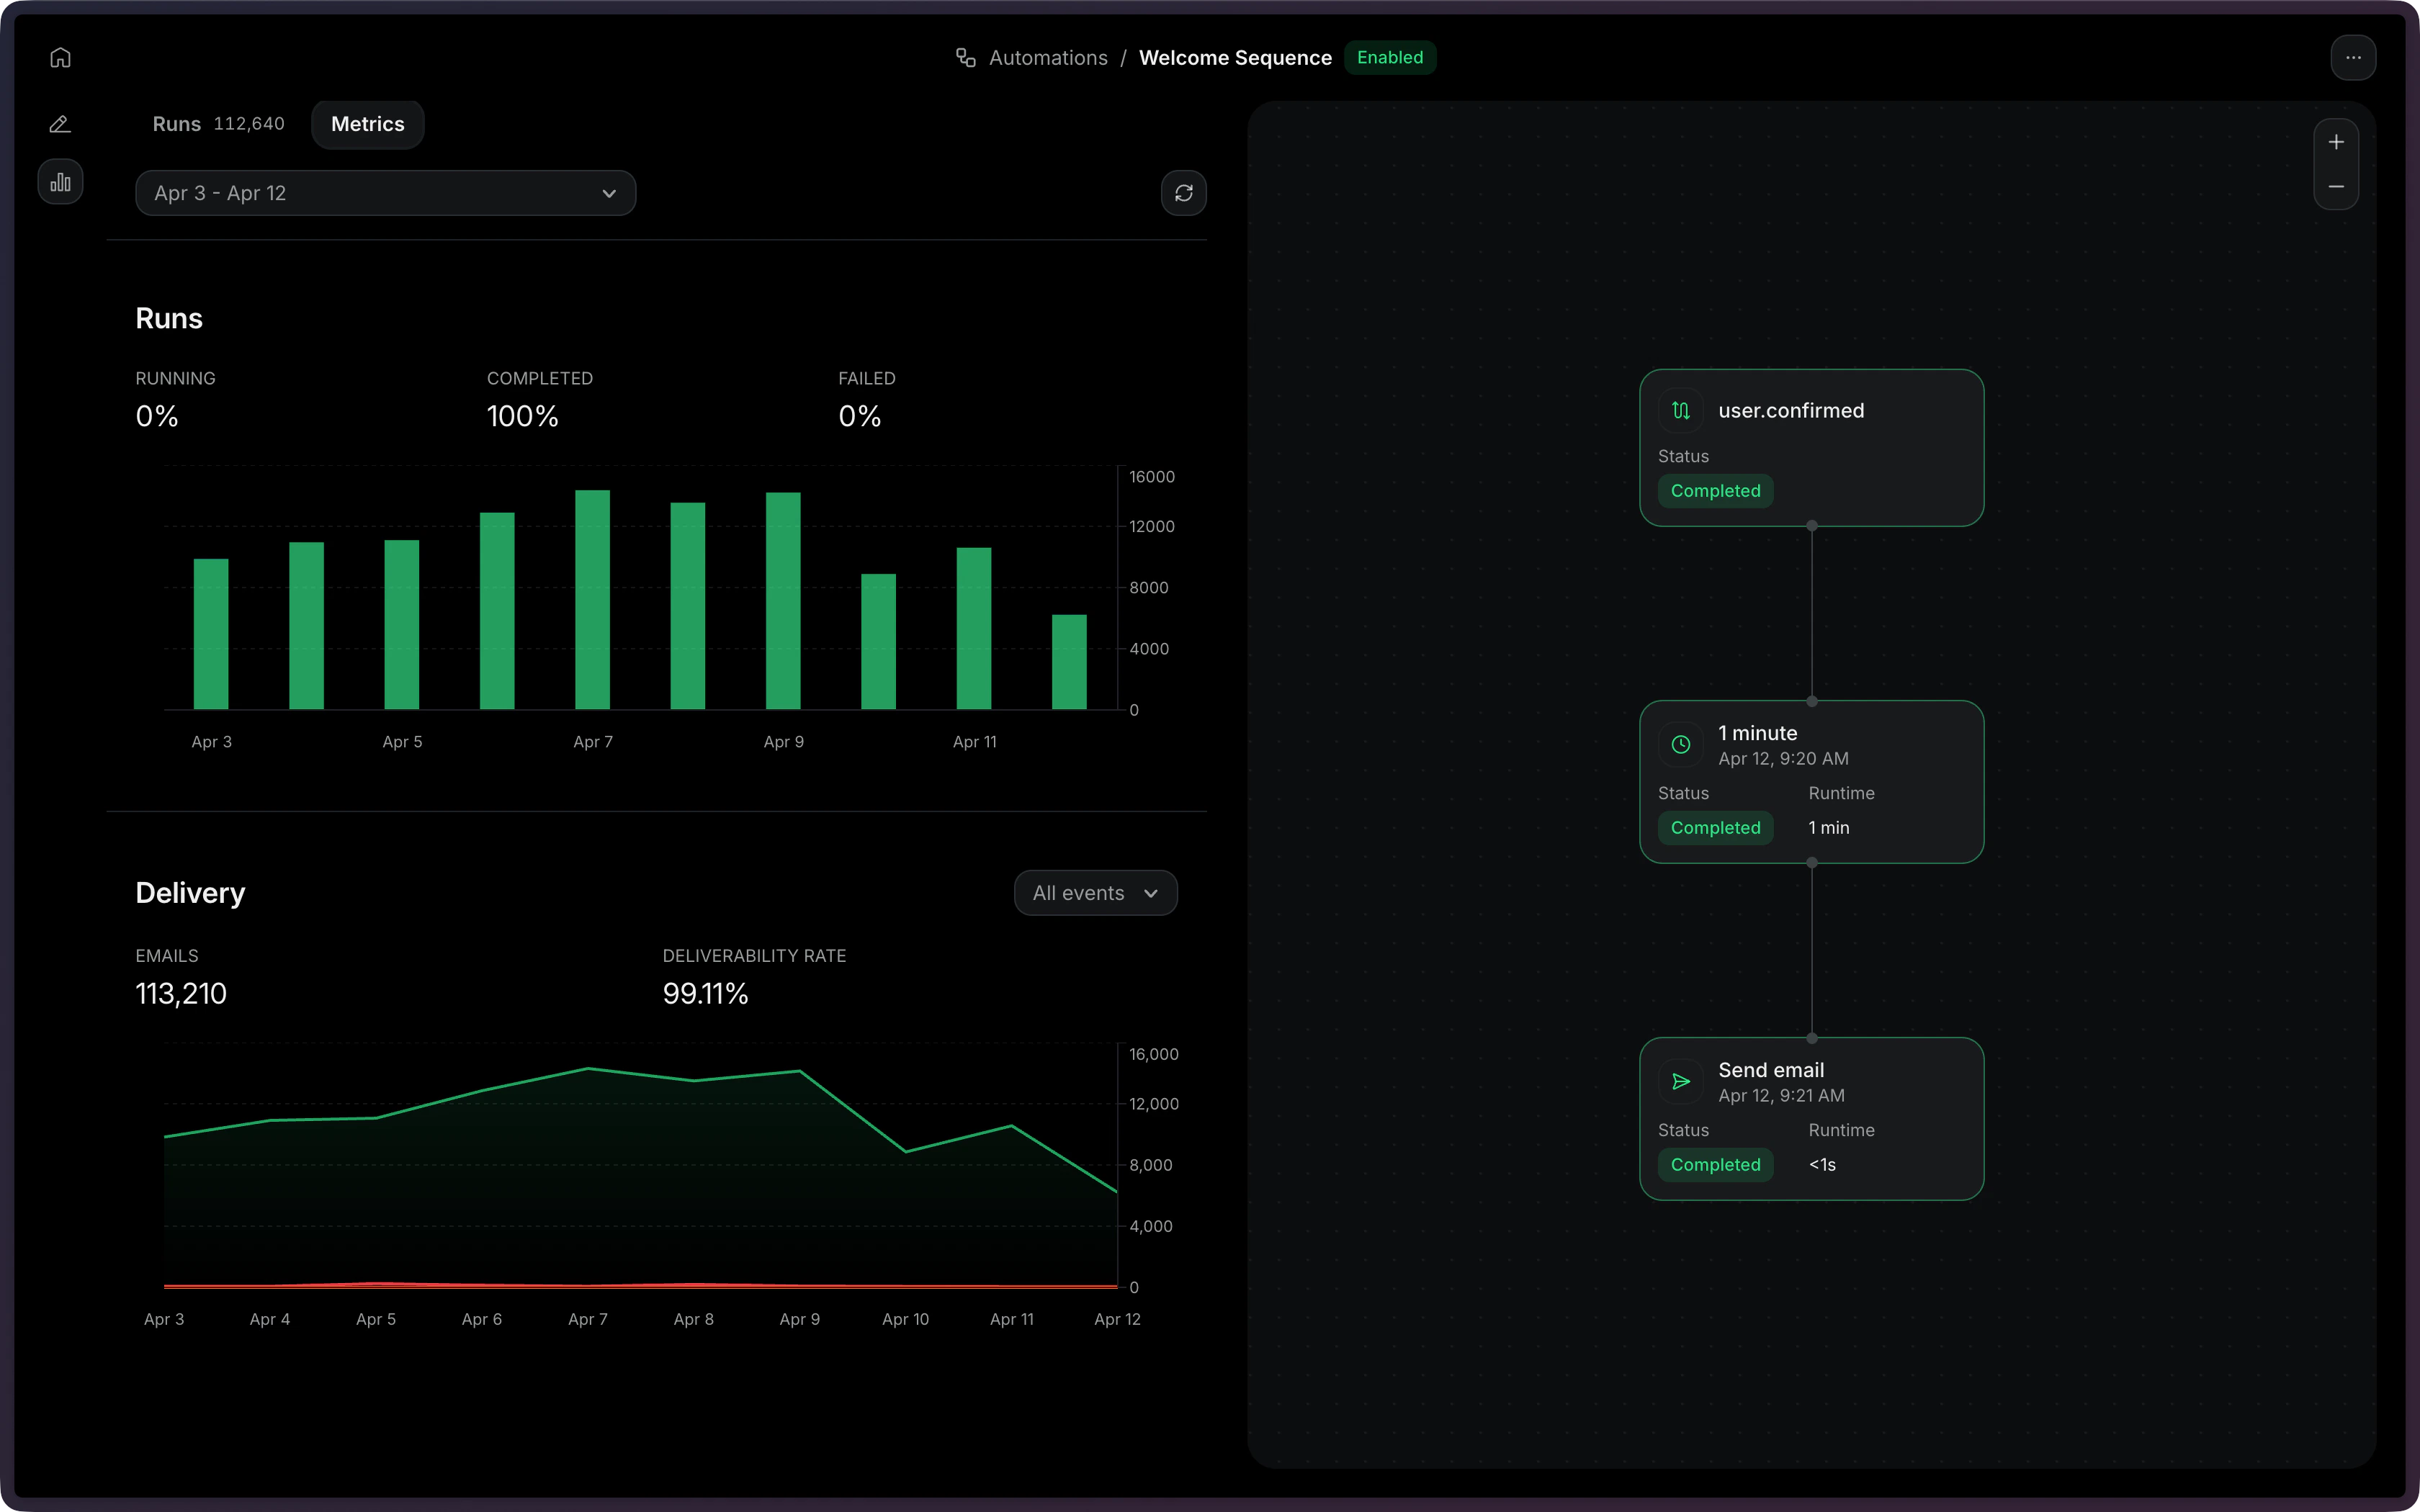
Task: Toggle the Enabled status badge
Action: tap(1390, 57)
